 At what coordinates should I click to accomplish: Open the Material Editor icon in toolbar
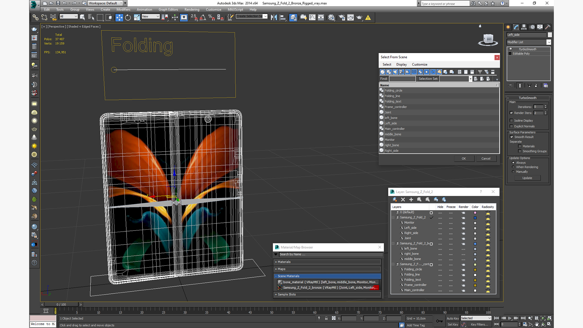click(331, 18)
